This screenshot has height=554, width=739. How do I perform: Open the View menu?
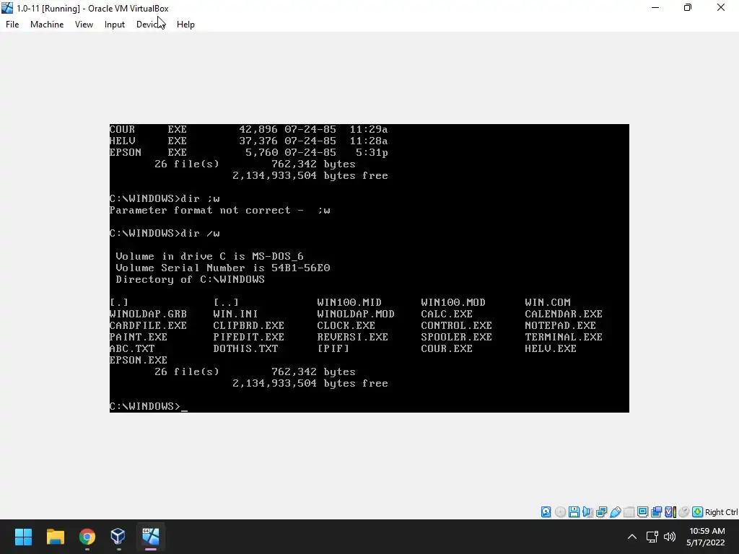(84, 25)
